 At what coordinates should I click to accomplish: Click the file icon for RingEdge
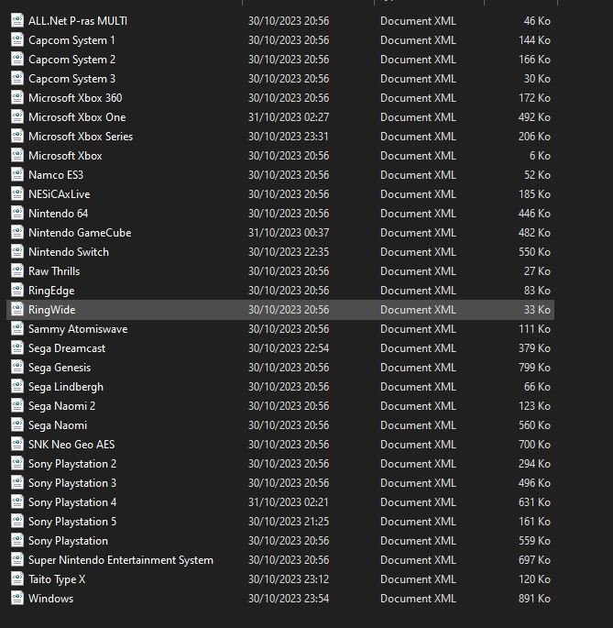(17, 290)
